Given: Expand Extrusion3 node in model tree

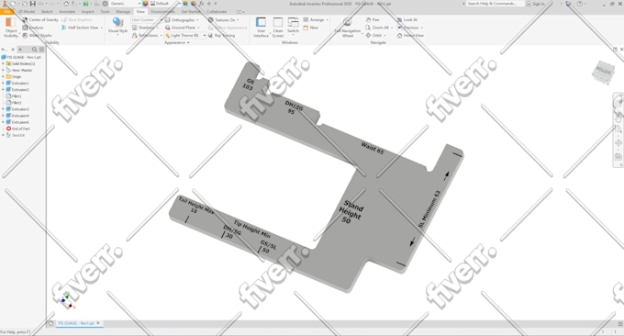Looking at the screenshot, I should [x=3, y=109].
